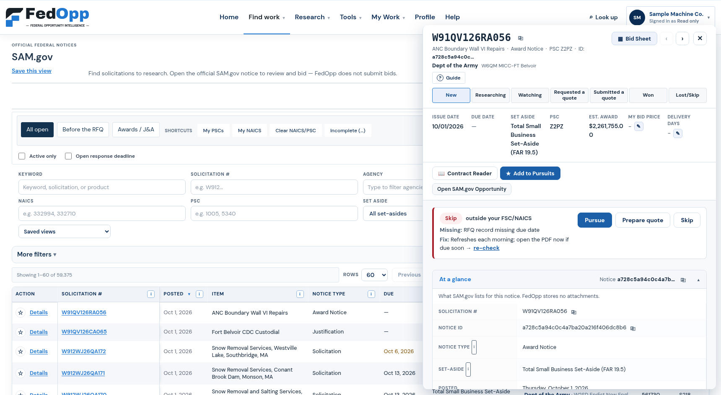The image size is (721, 395).
Task: Focus the Keyword search field
Action: pos(102,187)
